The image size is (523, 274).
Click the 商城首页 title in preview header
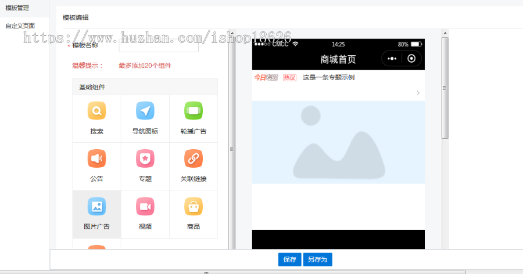pos(338,59)
